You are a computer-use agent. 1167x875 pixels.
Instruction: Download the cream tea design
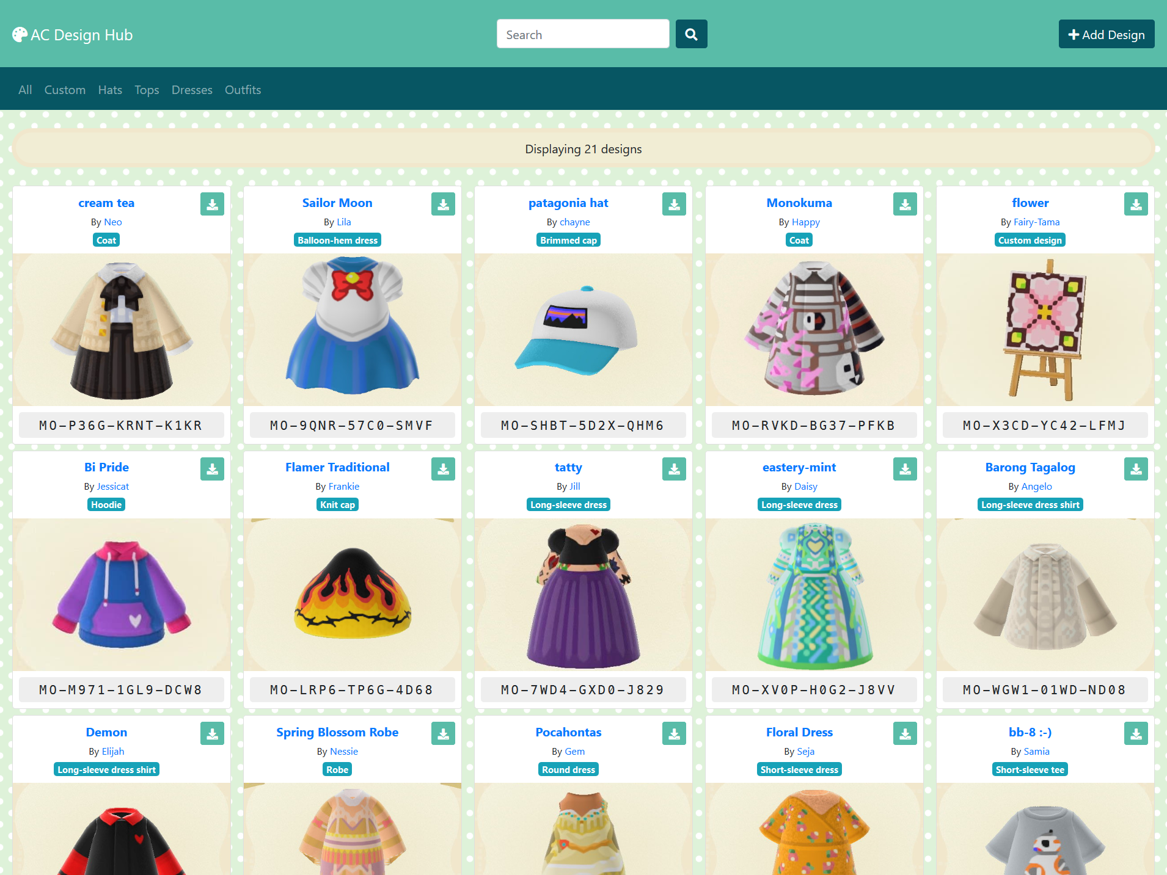(212, 205)
